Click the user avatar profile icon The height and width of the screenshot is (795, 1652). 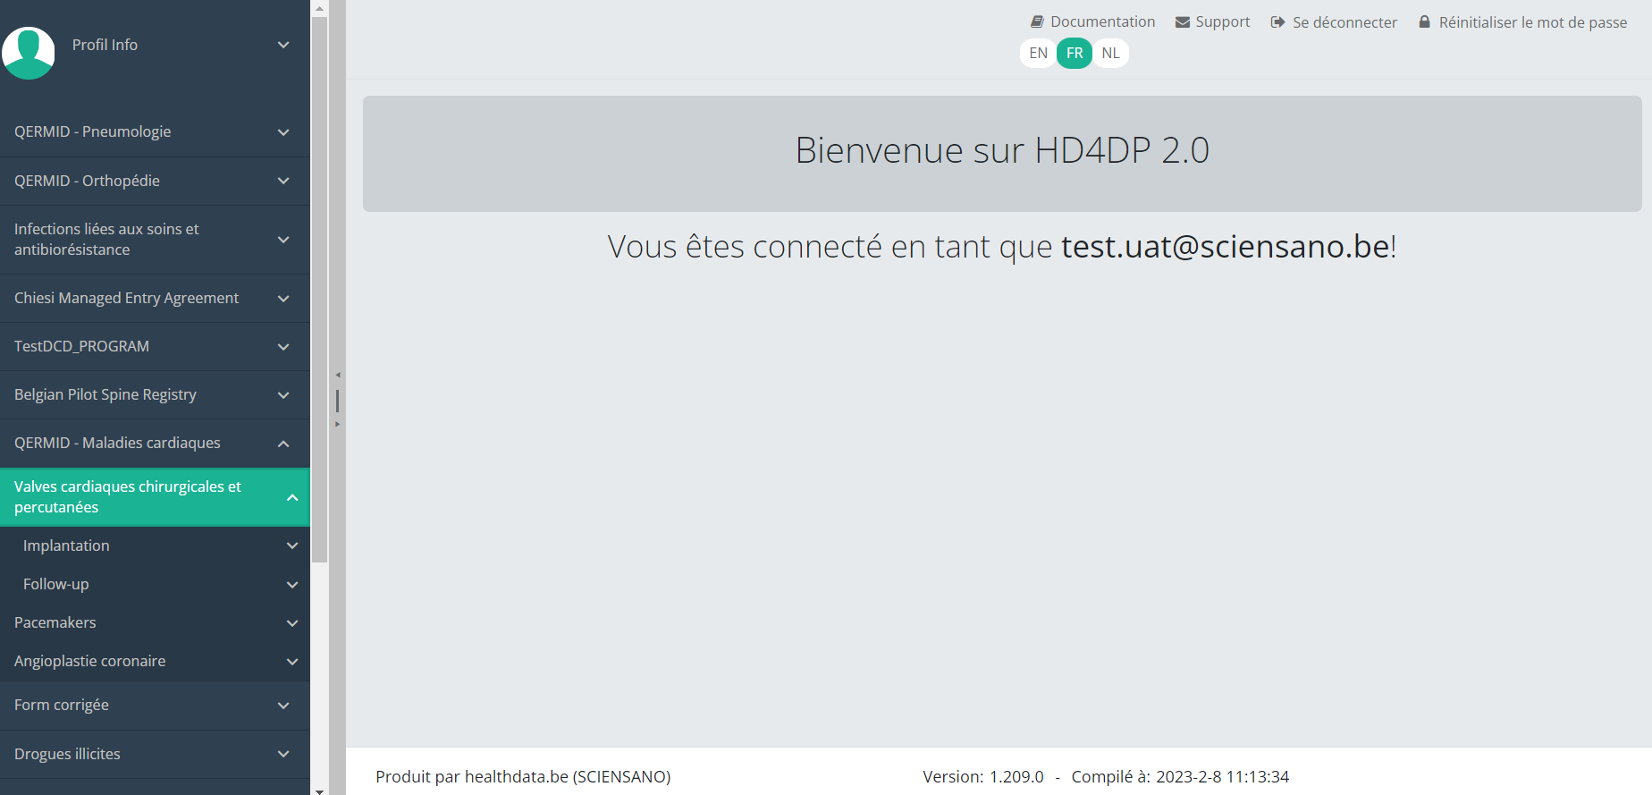[x=29, y=53]
